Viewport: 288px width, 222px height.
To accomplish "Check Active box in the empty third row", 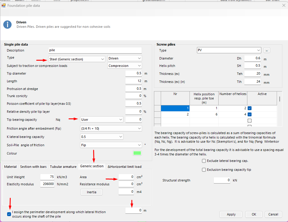I will click(249, 121).
